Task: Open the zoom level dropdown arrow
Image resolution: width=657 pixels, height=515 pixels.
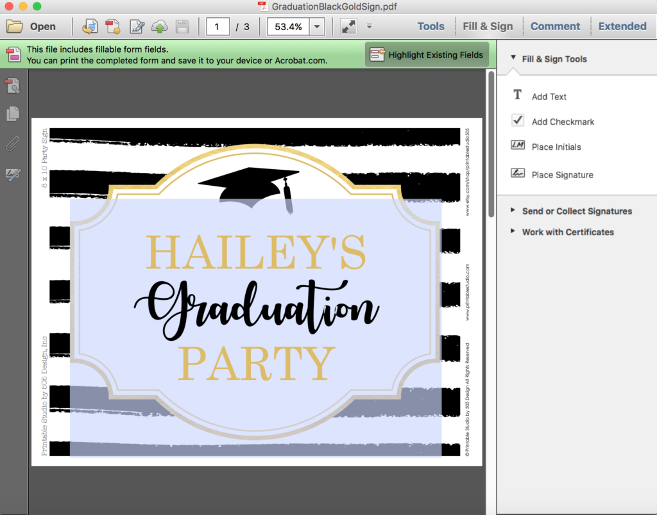Action: tap(317, 27)
